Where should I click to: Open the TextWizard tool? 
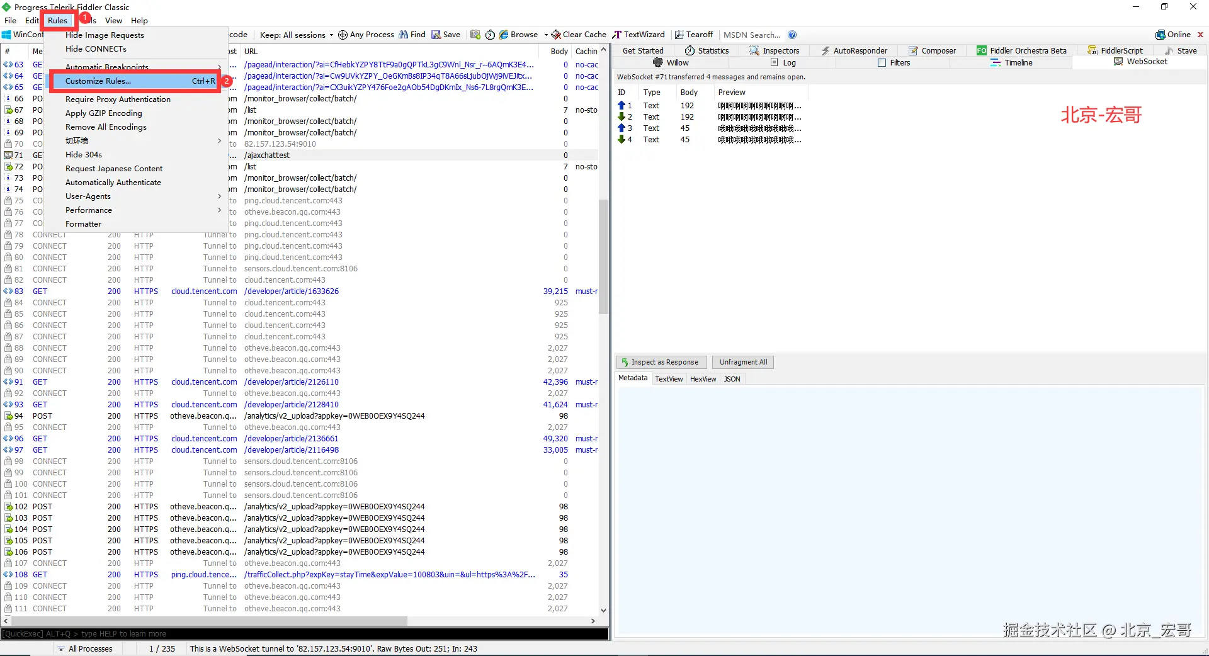639,35
